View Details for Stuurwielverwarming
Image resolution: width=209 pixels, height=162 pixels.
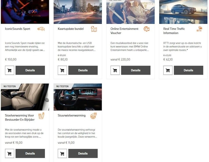(x=83, y=153)
